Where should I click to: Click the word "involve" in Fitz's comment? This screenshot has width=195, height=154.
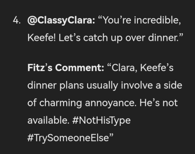136,85
